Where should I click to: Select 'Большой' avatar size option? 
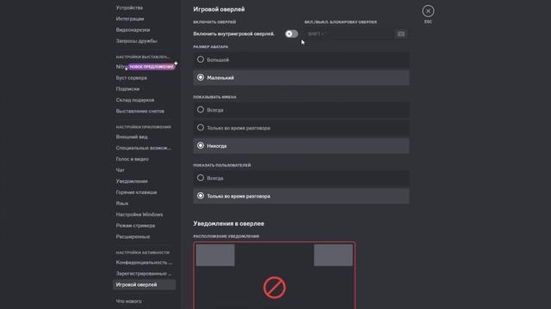(x=301, y=59)
